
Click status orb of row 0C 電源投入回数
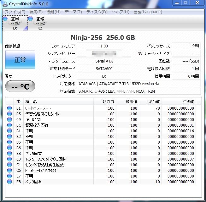coord(9,125)
